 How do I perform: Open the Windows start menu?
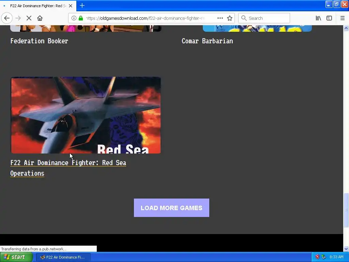pos(16,257)
